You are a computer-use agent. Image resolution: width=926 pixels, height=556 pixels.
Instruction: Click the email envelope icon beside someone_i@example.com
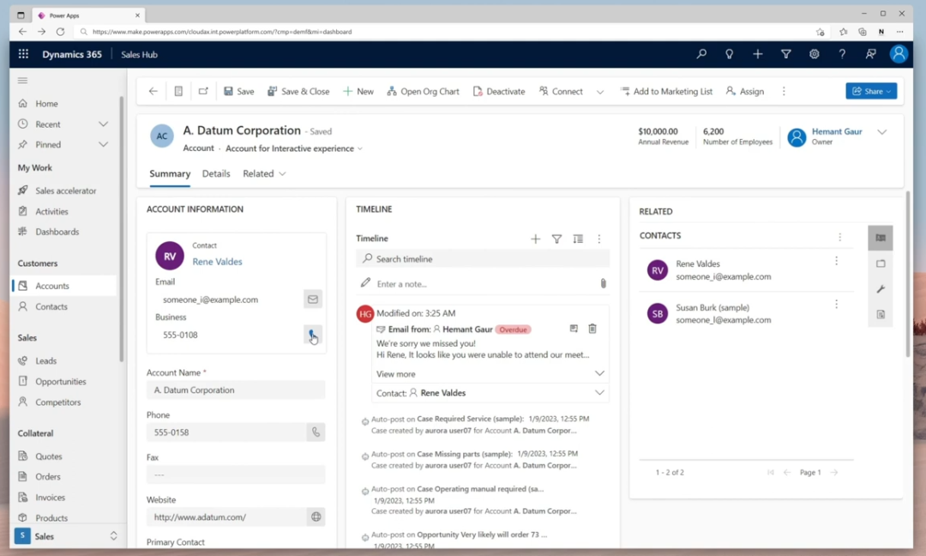(x=312, y=299)
